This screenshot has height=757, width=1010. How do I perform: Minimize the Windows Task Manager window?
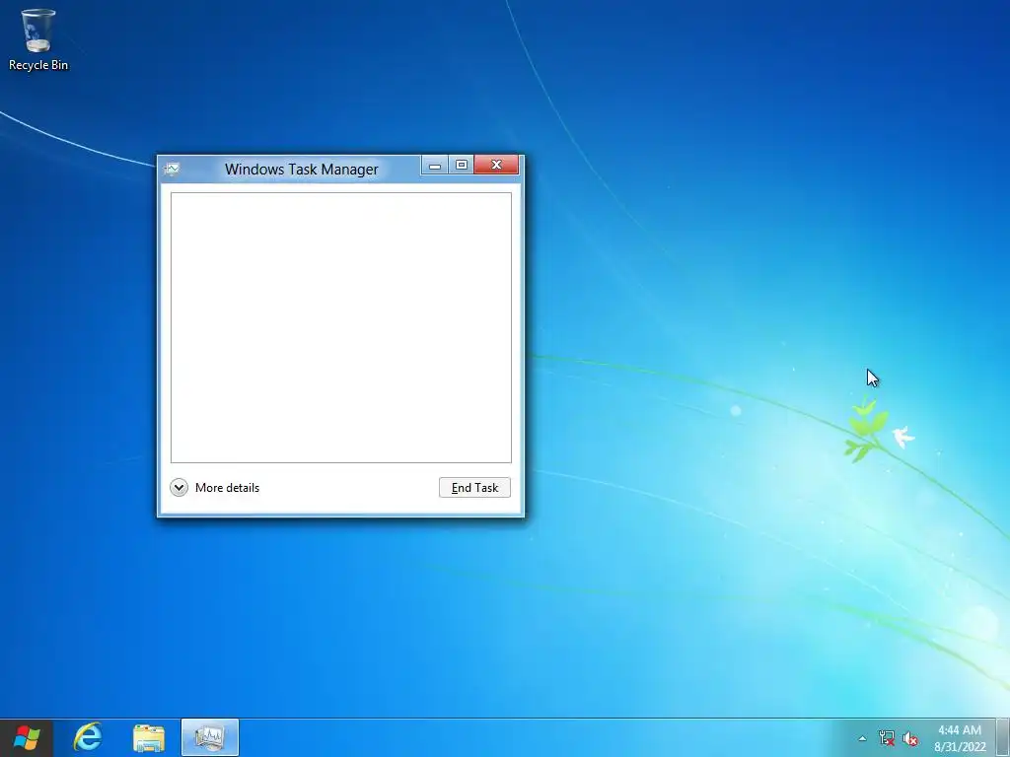[x=435, y=165]
